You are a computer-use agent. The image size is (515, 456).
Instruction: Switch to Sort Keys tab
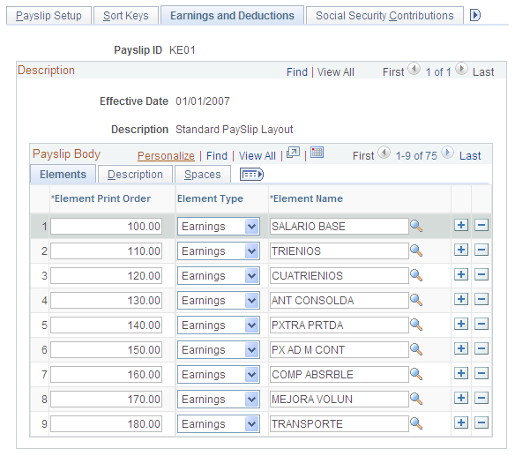126,16
